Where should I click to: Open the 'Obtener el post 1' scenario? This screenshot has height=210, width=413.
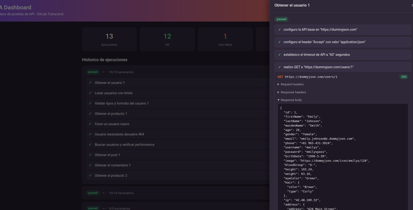click(x=178, y=155)
